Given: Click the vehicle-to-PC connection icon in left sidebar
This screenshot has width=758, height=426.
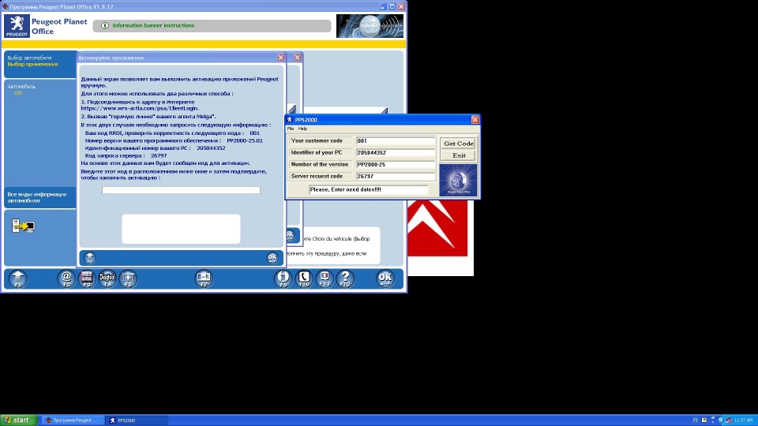Looking at the screenshot, I should point(23,226).
